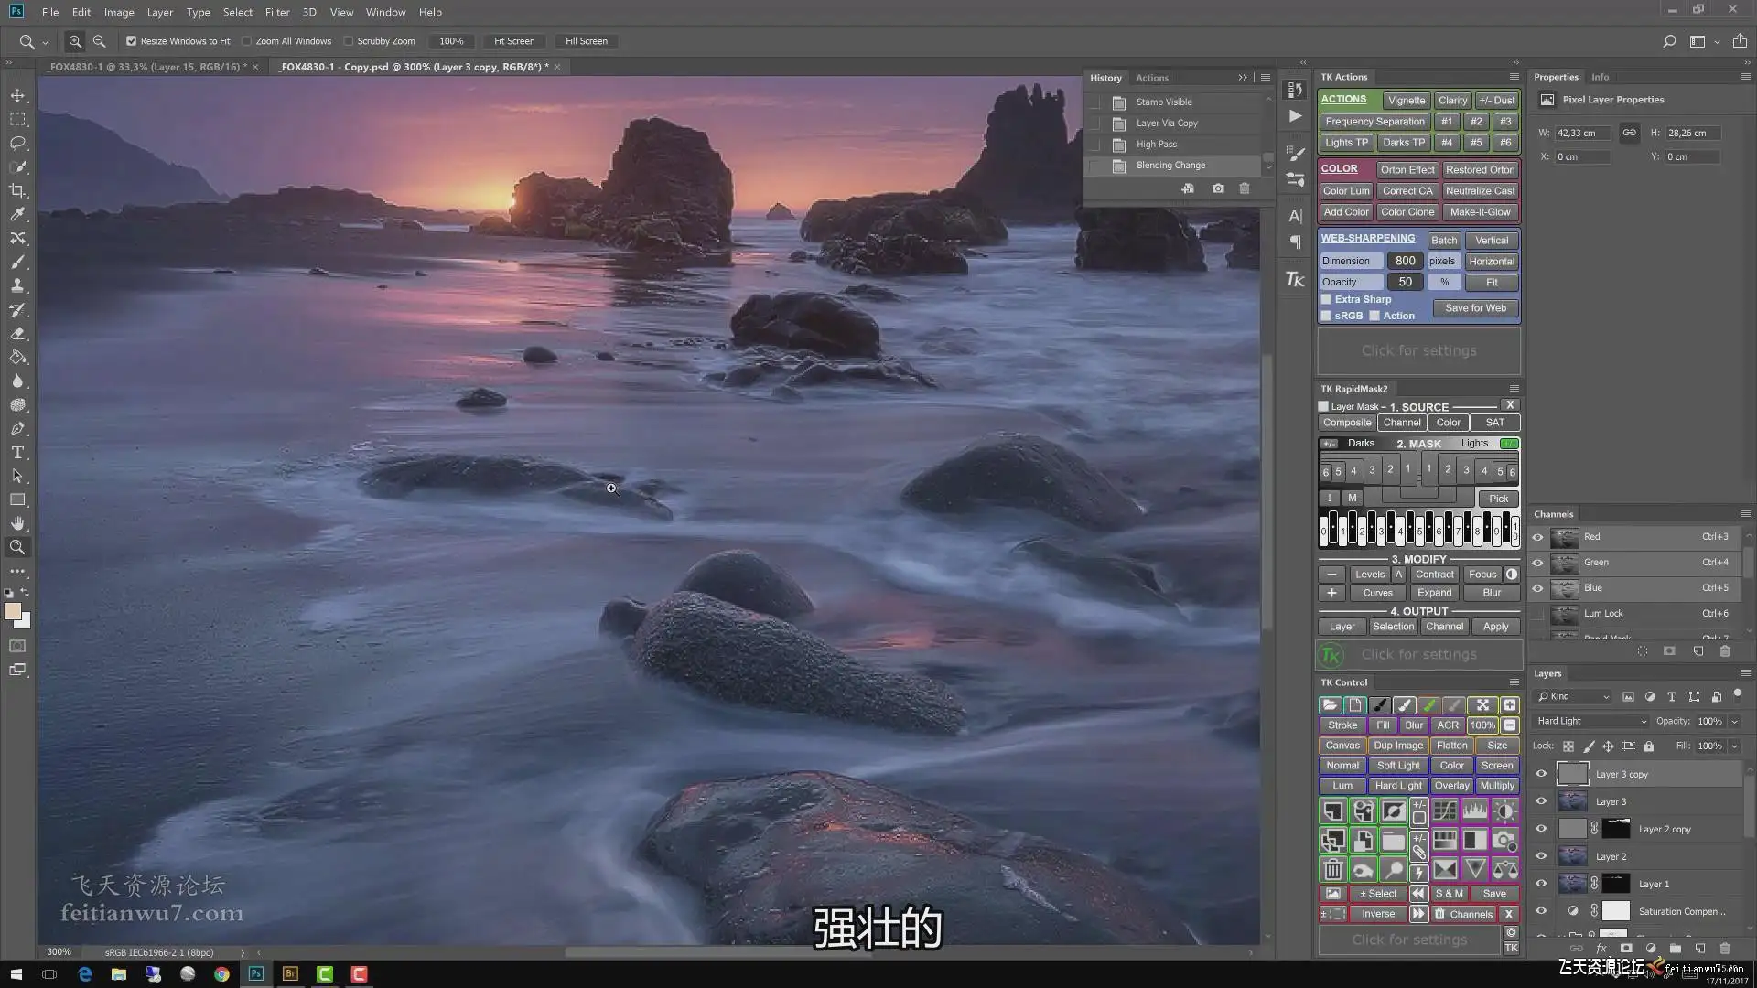Image resolution: width=1757 pixels, height=988 pixels.
Task: Open the Filter menu
Action: pyautogui.click(x=277, y=12)
